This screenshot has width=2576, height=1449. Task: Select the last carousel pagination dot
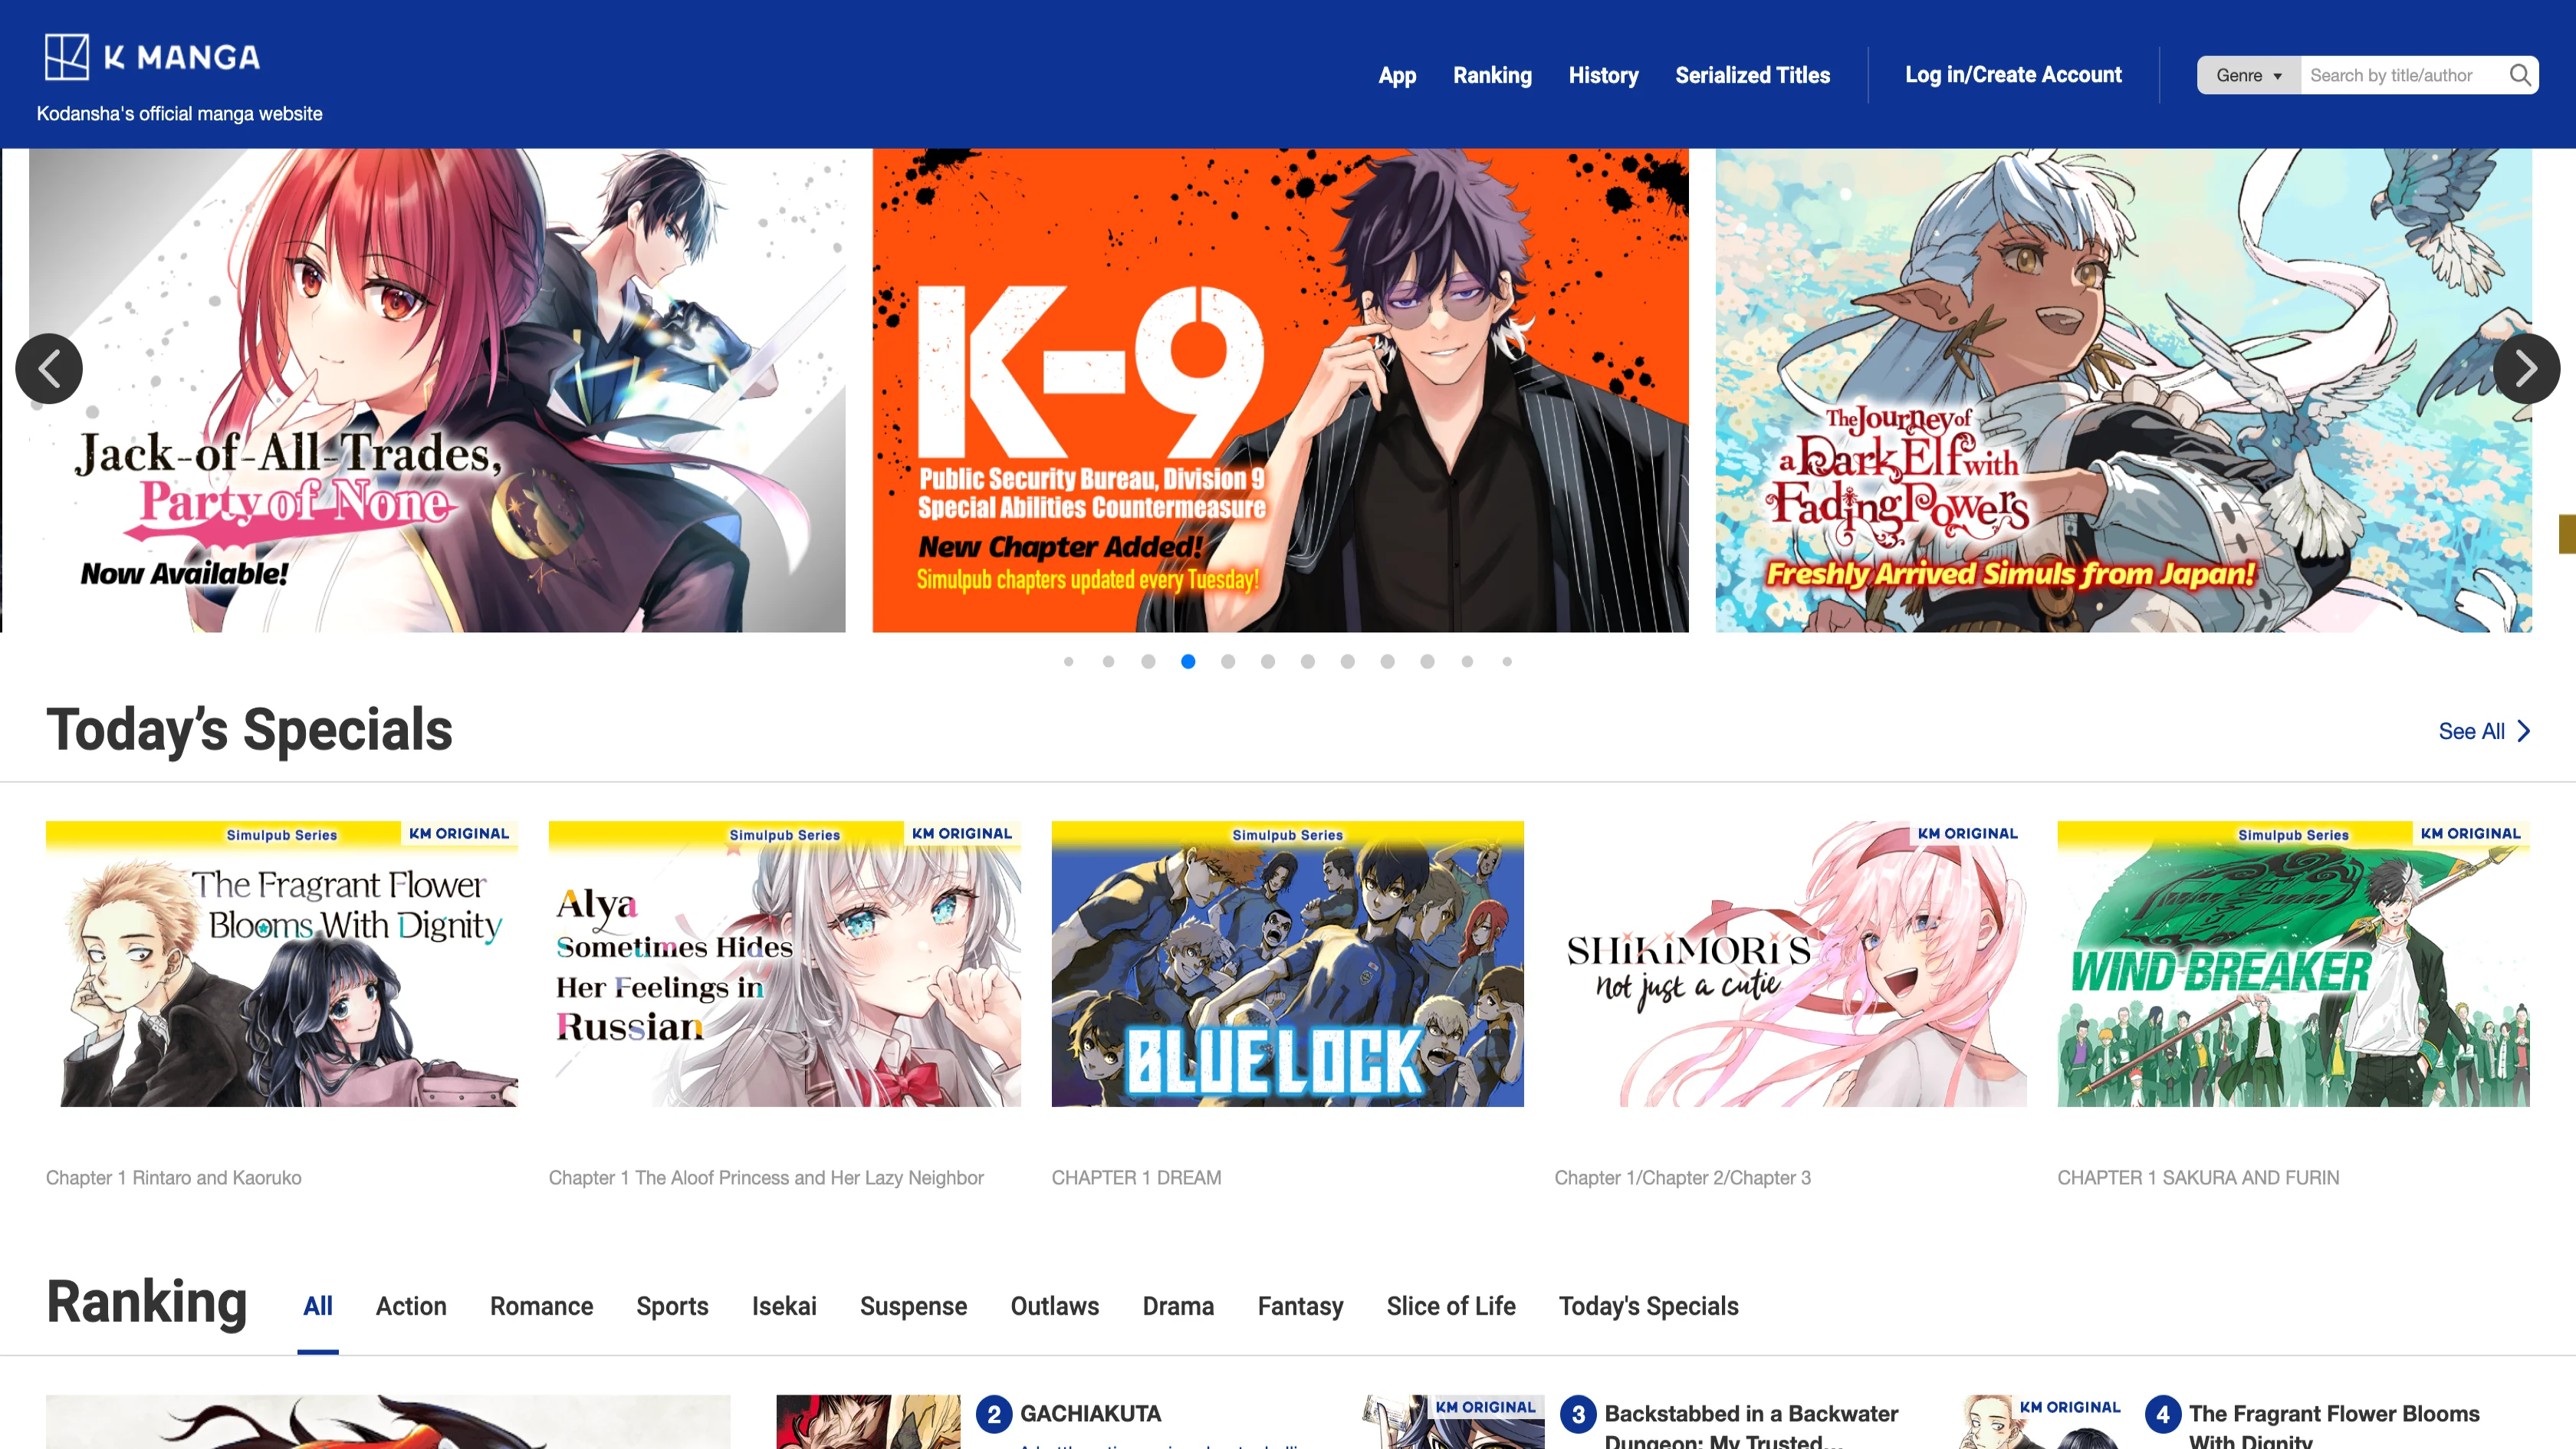(1507, 662)
